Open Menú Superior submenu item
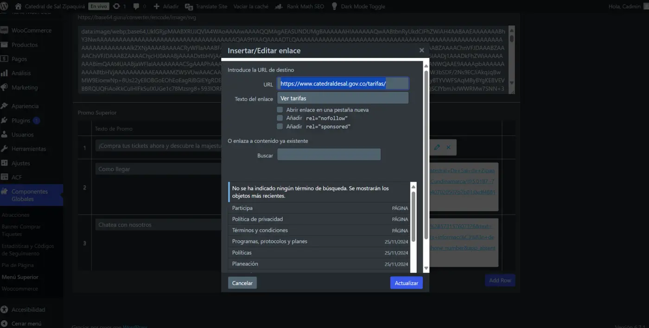Screen dimensions: 649x328 (20, 277)
